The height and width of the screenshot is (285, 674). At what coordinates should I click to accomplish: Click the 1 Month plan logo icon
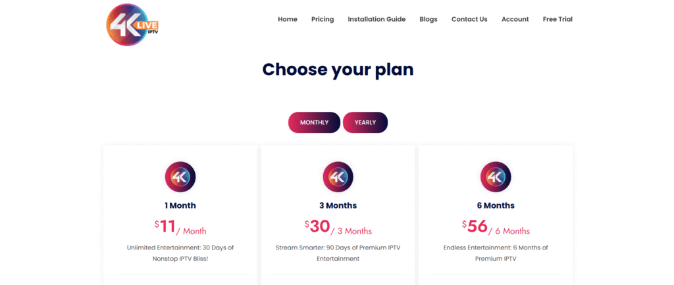pyautogui.click(x=180, y=177)
